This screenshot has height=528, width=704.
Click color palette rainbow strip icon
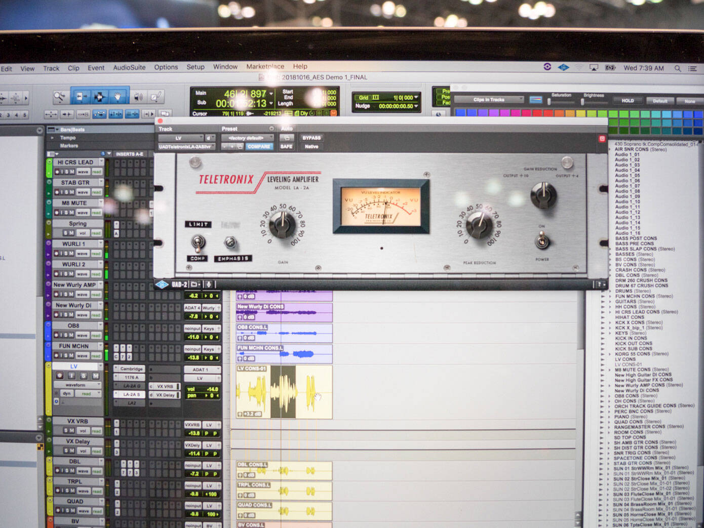pos(536,100)
